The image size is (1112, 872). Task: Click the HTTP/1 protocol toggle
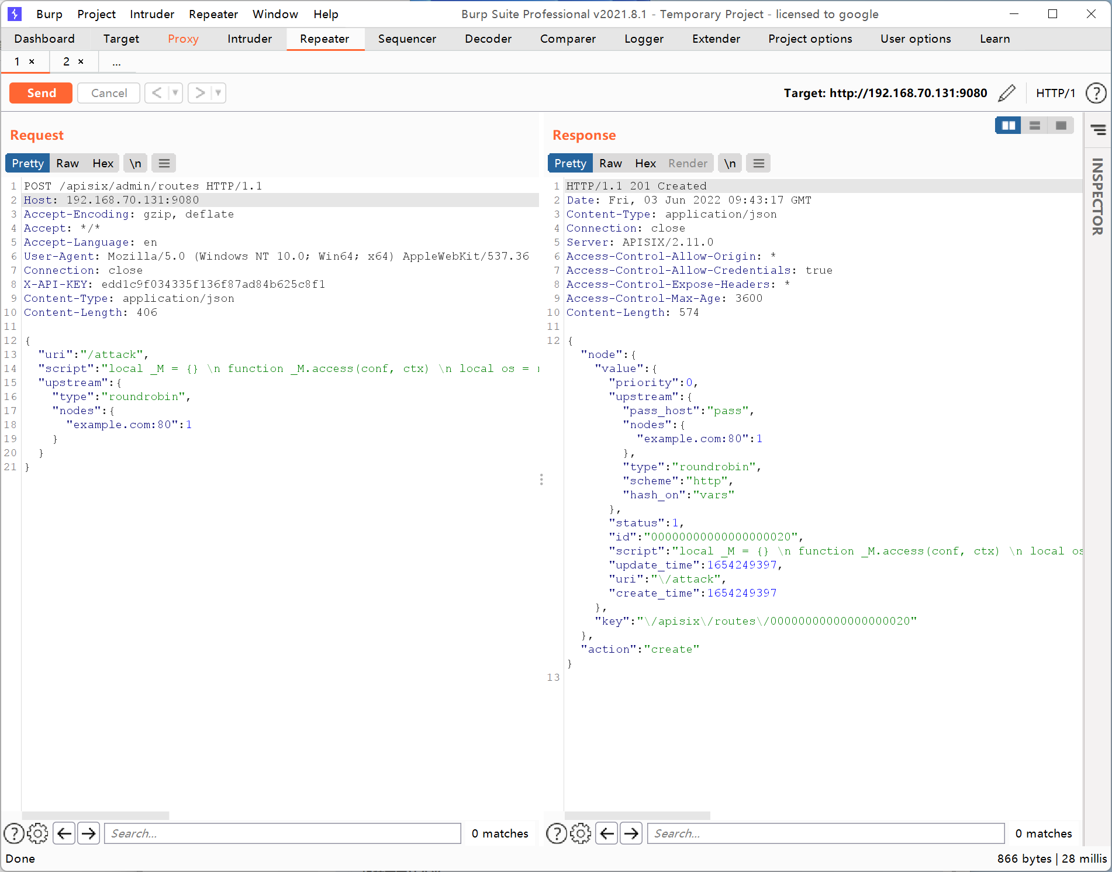click(x=1055, y=93)
